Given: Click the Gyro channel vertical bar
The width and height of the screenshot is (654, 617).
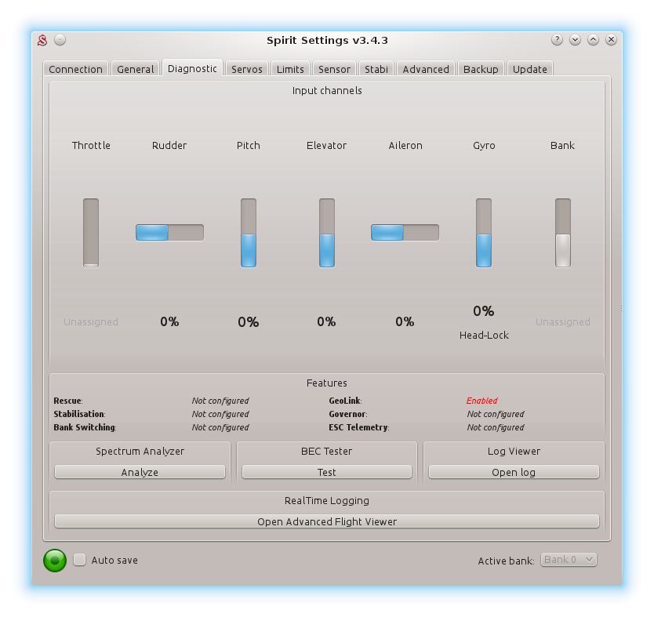Looking at the screenshot, I should pyautogui.click(x=484, y=233).
